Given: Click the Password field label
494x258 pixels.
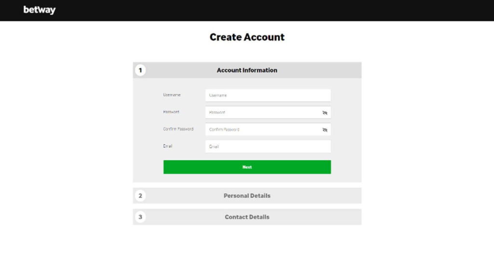Looking at the screenshot, I should pos(171,112).
